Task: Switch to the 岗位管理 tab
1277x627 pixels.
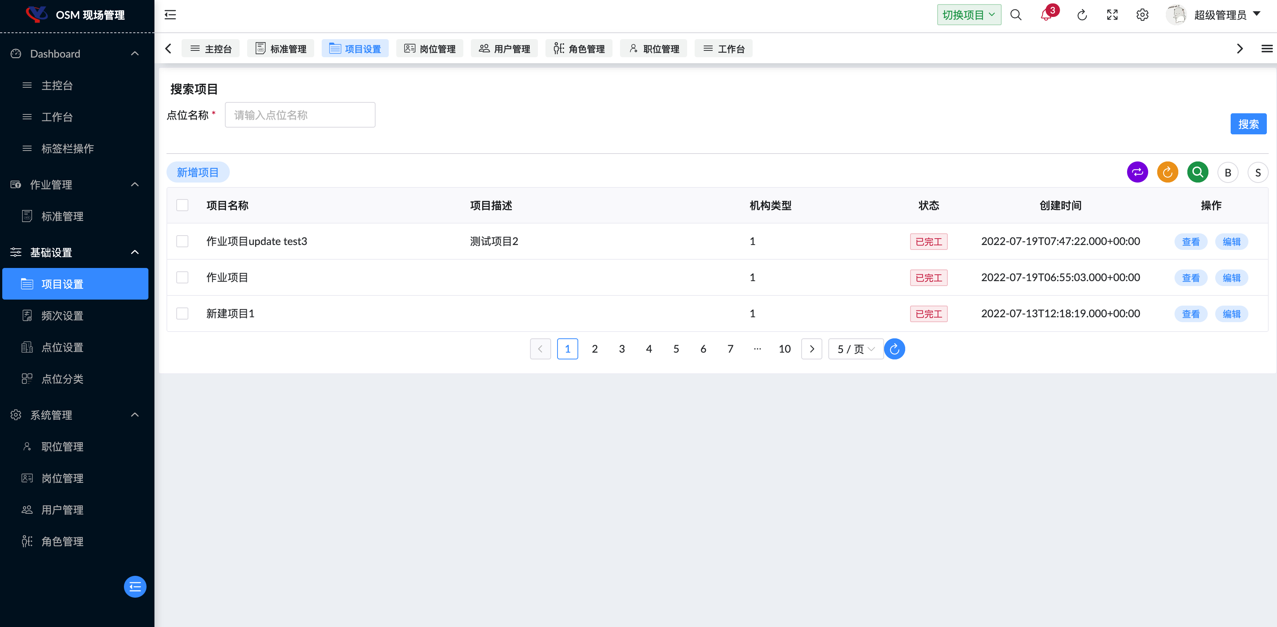Action: (x=430, y=49)
